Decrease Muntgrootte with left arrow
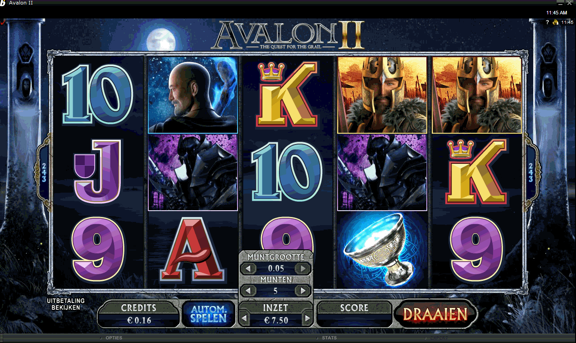Viewport: 576px width, 343px height. pyautogui.click(x=248, y=269)
